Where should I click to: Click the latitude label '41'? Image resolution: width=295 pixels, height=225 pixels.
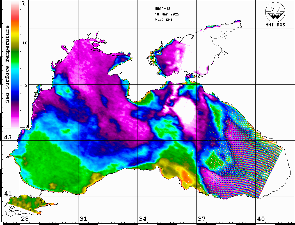pos(8,193)
